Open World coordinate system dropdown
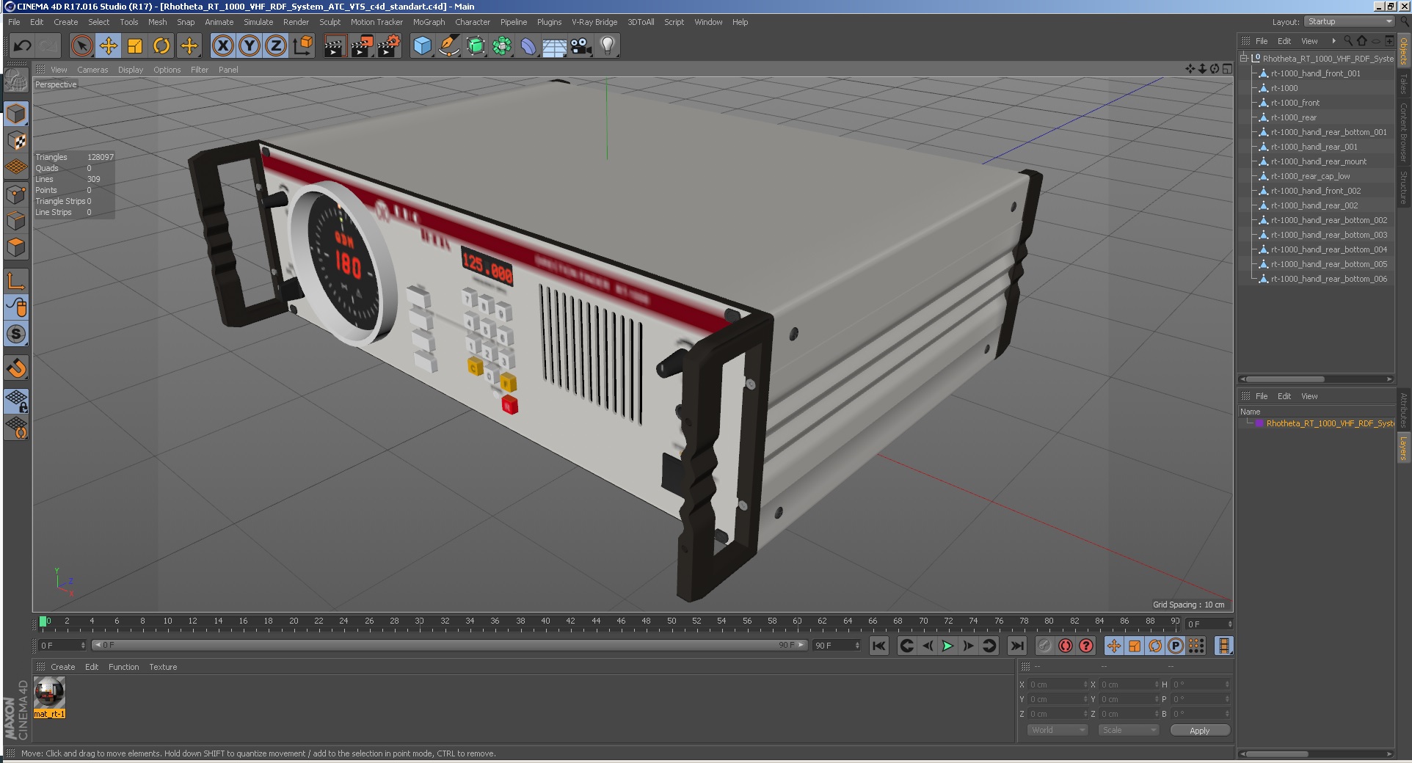Viewport: 1412px width, 763px height. click(1057, 730)
